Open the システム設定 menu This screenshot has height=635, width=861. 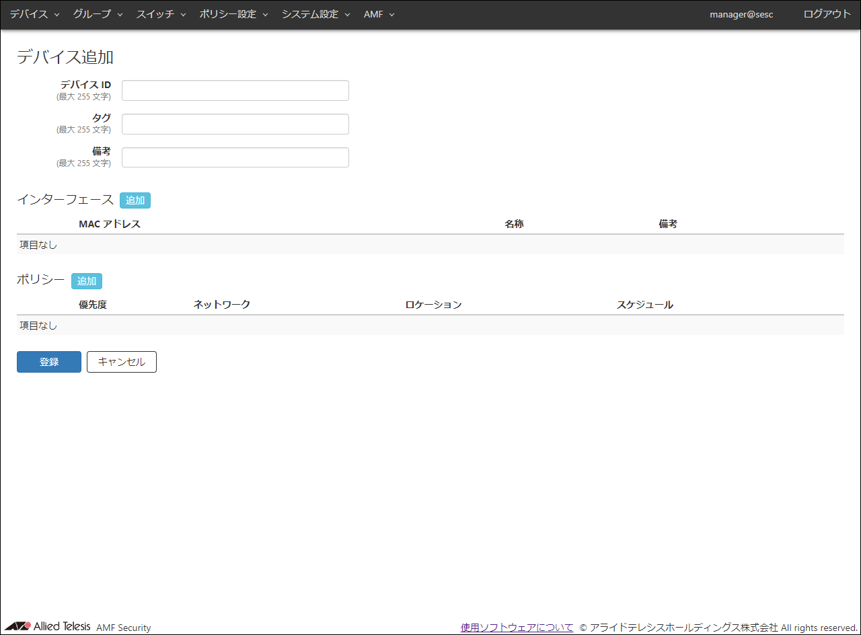315,14
